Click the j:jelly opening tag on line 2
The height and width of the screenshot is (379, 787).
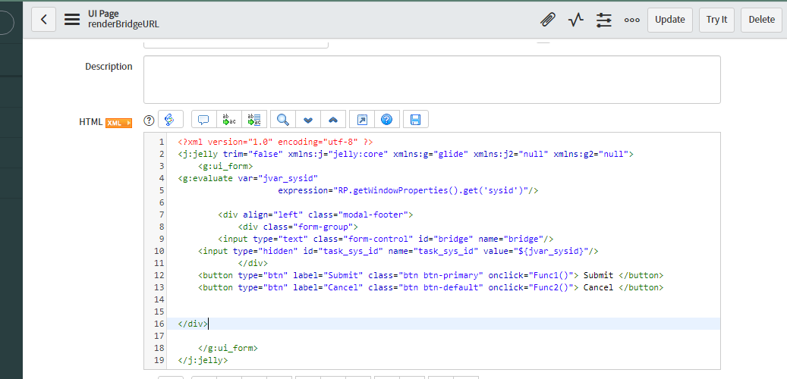(x=405, y=154)
